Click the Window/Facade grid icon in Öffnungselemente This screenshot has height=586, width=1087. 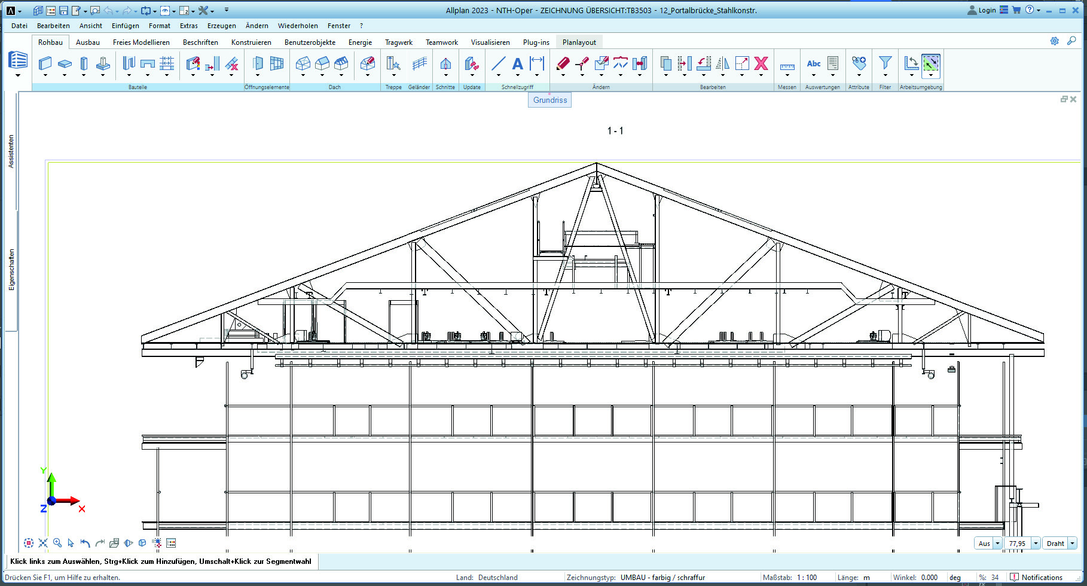[277, 63]
